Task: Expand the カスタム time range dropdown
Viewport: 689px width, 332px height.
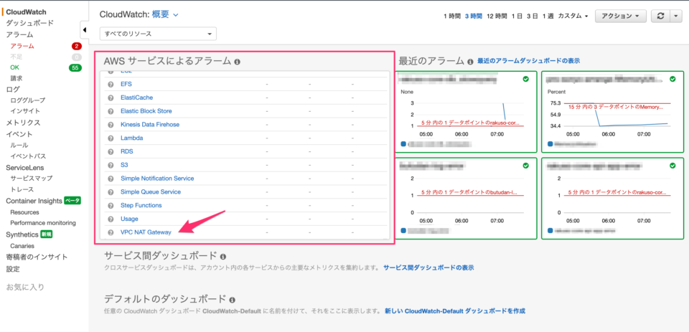Action: 573,16
